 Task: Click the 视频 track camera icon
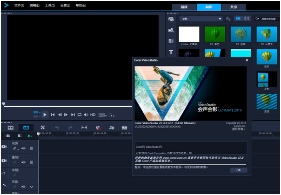click(x=4, y=147)
